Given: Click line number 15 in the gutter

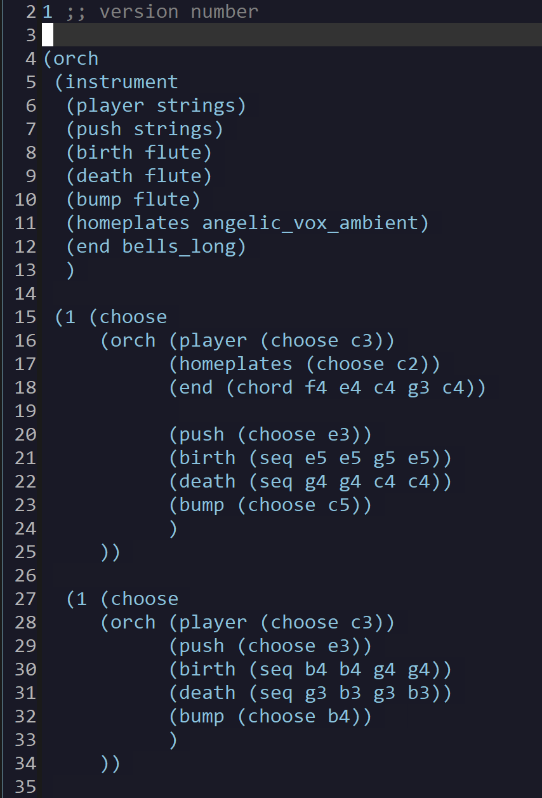Looking at the screenshot, I should (25, 317).
